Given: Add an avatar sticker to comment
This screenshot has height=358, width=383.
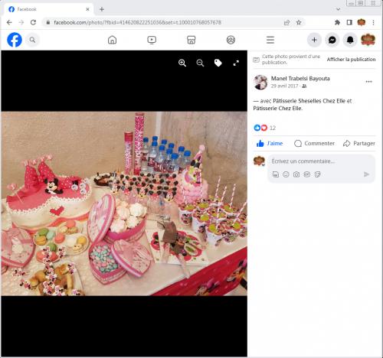Looking at the screenshot, I should 276,174.
